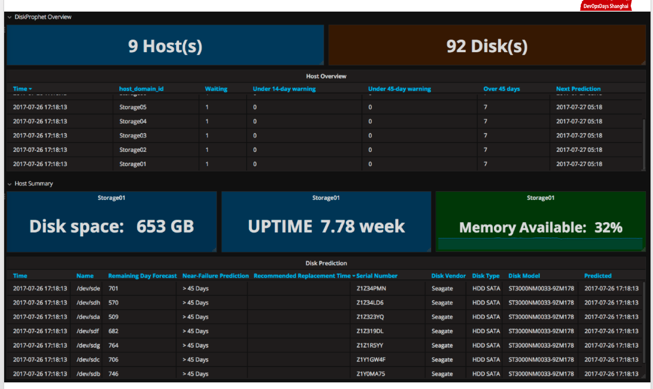Sort Host Overview by Time column

22,89
